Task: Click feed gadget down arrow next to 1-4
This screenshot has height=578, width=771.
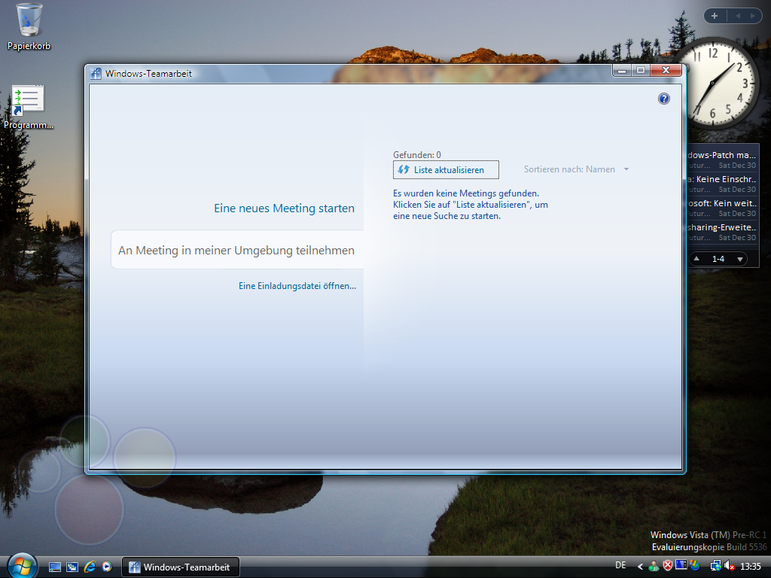Action: tap(739, 259)
